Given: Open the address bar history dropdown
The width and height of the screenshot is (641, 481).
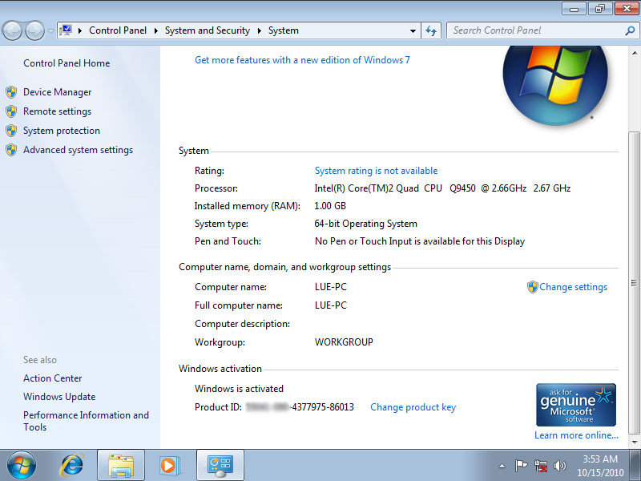Looking at the screenshot, I should [x=413, y=30].
